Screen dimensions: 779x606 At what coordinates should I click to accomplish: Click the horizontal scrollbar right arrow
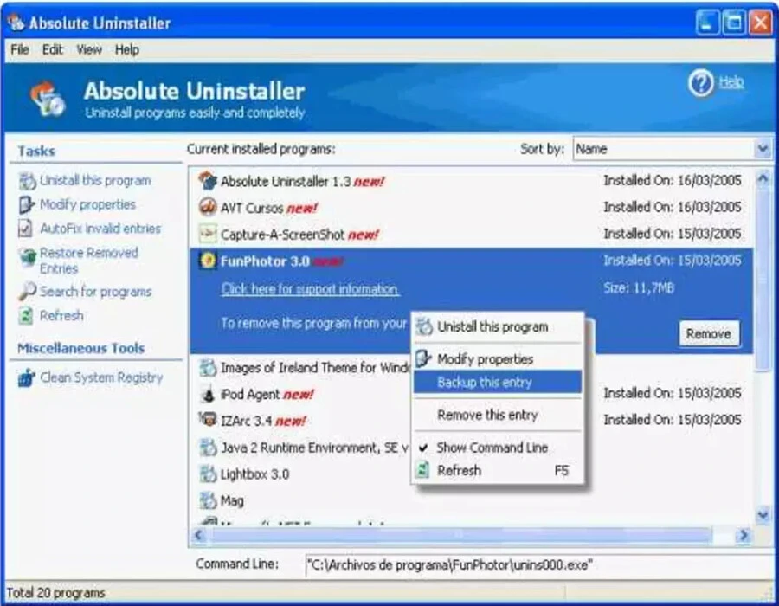[x=744, y=536]
